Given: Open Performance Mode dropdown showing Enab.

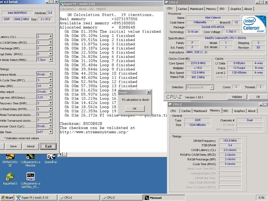Looking at the screenshot, I should coord(51,74).
